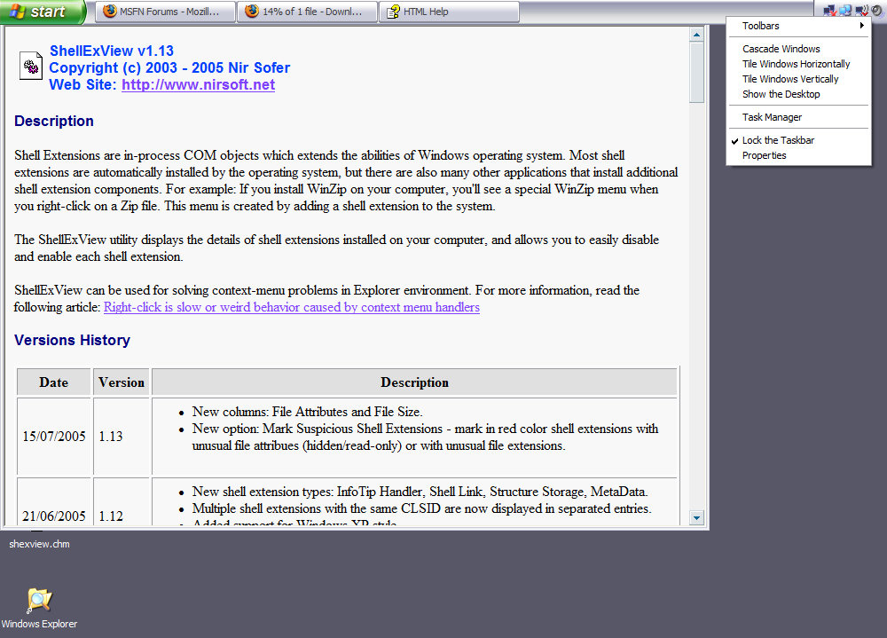Choose Show the Desktop

[x=798, y=94]
